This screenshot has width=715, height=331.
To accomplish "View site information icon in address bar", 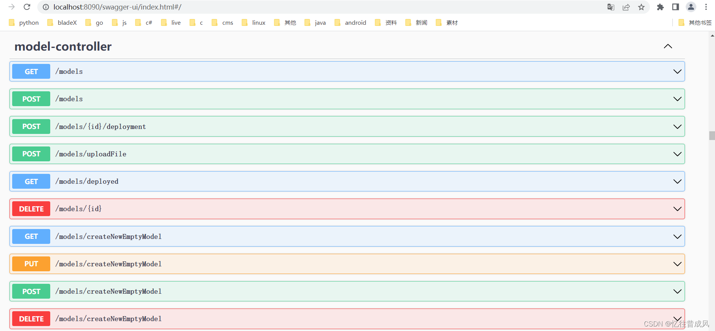I will click(x=46, y=7).
